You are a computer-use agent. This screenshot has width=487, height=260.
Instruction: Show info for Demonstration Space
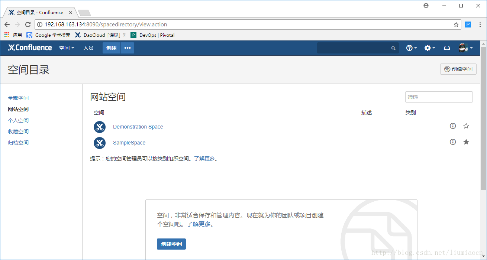(x=453, y=126)
